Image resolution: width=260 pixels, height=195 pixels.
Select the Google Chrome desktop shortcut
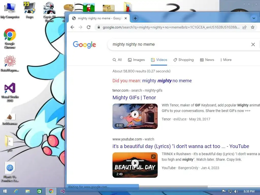click(10, 39)
